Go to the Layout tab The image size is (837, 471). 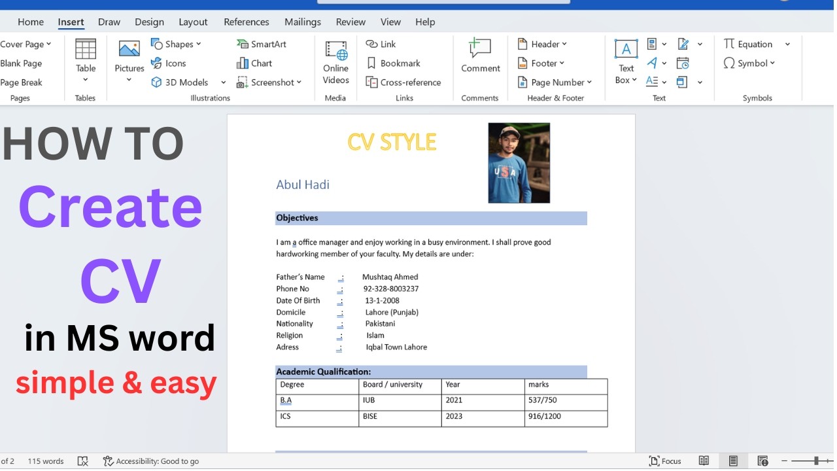point(193,22)
